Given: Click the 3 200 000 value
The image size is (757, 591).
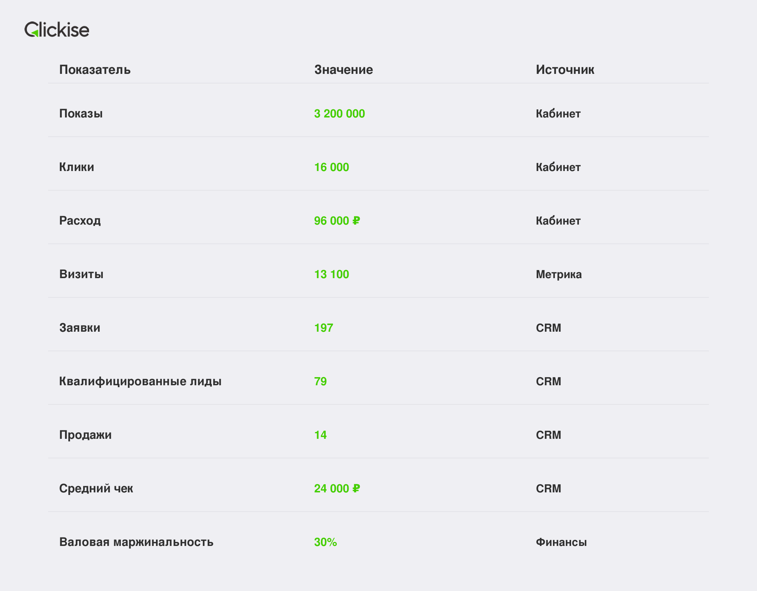Looking at the screenshot, I should pyautogui.click(x=339, y=113).
